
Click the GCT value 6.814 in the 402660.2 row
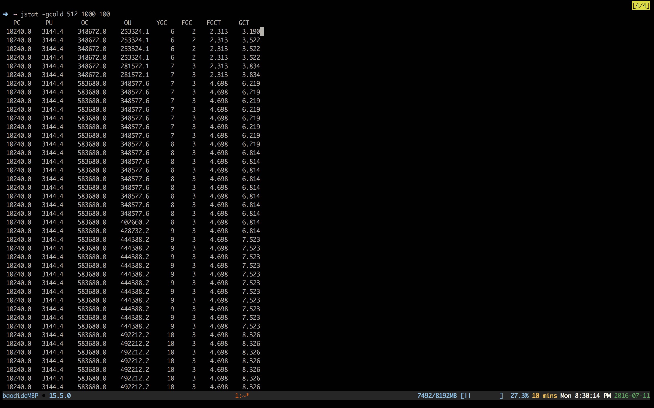point(251,222)
